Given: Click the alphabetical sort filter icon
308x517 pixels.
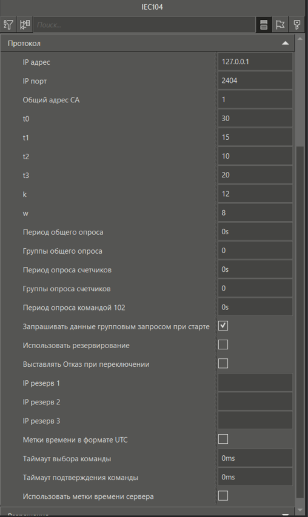Looking at the screenshot, I should coord(8,25).
